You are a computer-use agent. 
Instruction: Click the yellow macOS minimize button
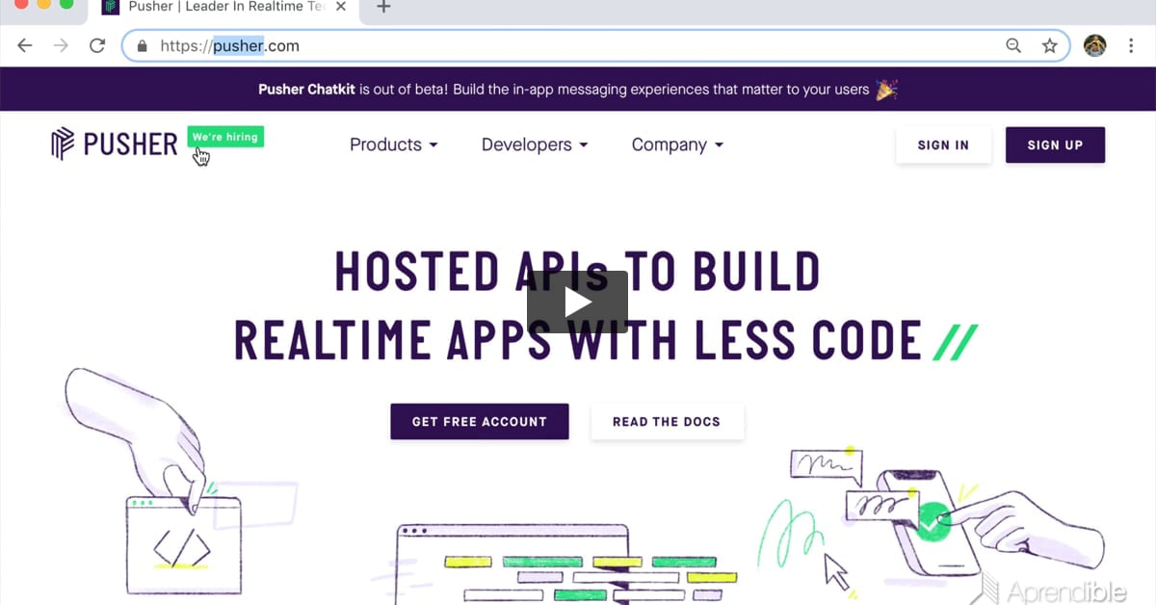tap(44, 5)
